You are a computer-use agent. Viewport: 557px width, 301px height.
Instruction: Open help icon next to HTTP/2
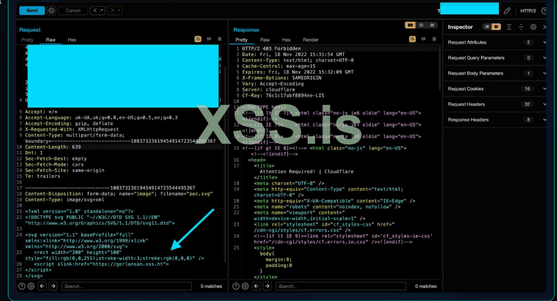(545, 11)
